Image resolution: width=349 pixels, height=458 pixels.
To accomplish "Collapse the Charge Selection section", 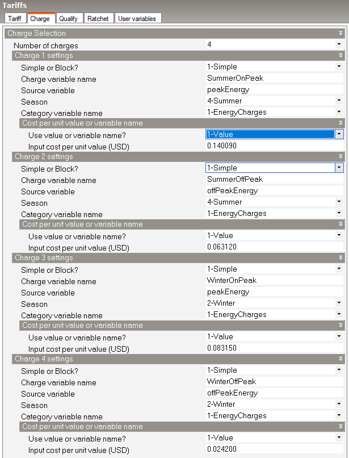I will click(340, 34).
